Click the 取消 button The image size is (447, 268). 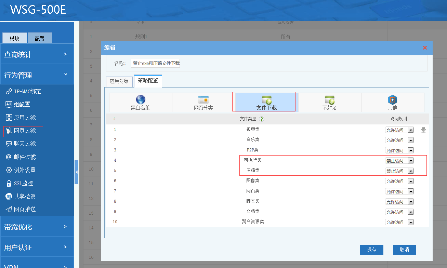(404, 250)
